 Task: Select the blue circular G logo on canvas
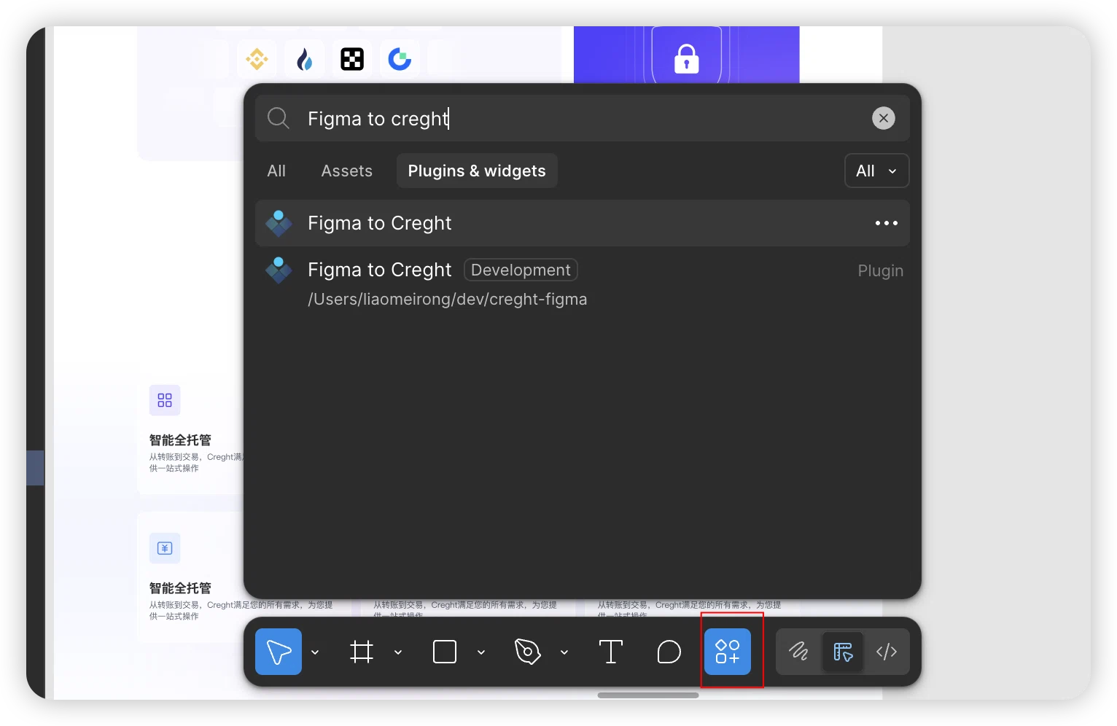point(400,59)
